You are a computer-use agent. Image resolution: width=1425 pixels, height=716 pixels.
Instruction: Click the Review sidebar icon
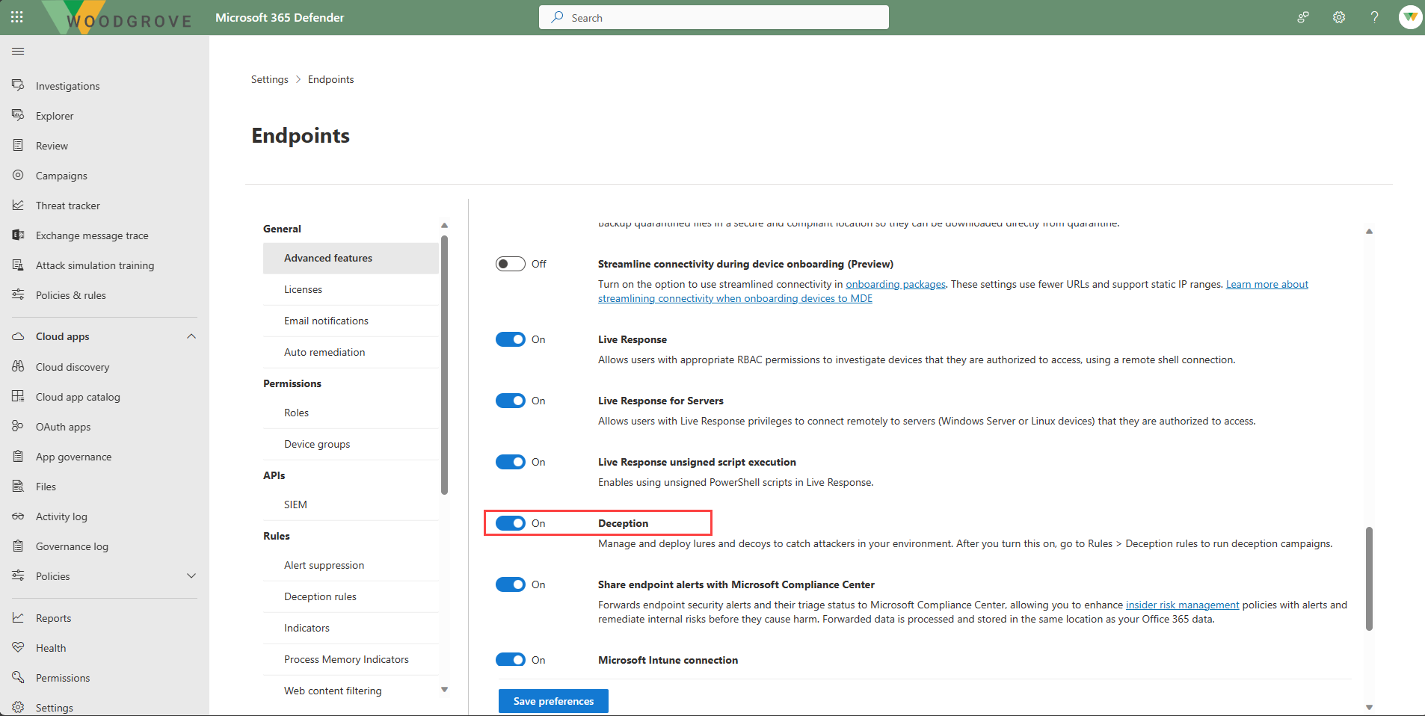(x=18, y=145)
